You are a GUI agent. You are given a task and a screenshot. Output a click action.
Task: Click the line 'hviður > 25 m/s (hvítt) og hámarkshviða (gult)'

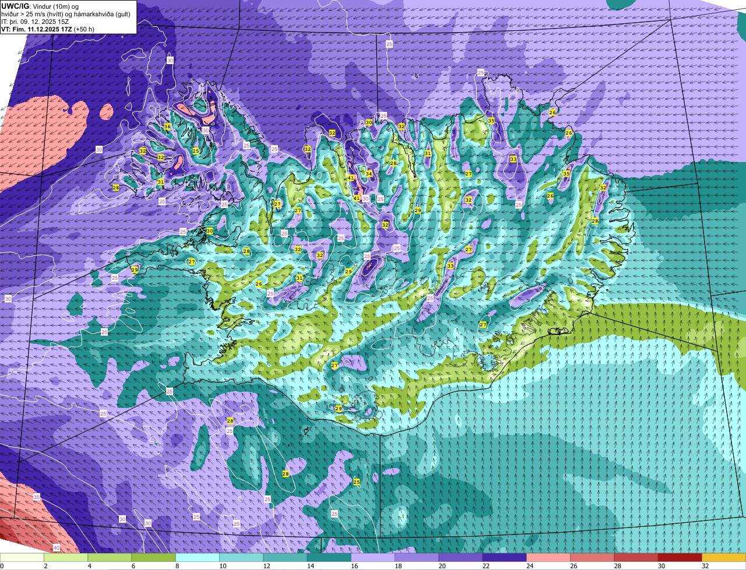point(66,14)
